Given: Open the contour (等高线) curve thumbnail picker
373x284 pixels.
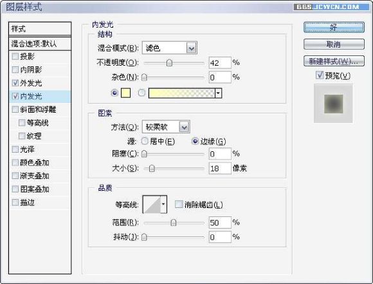Looking at the screenshot, I should pyautogui.click(x=152, y=204).
